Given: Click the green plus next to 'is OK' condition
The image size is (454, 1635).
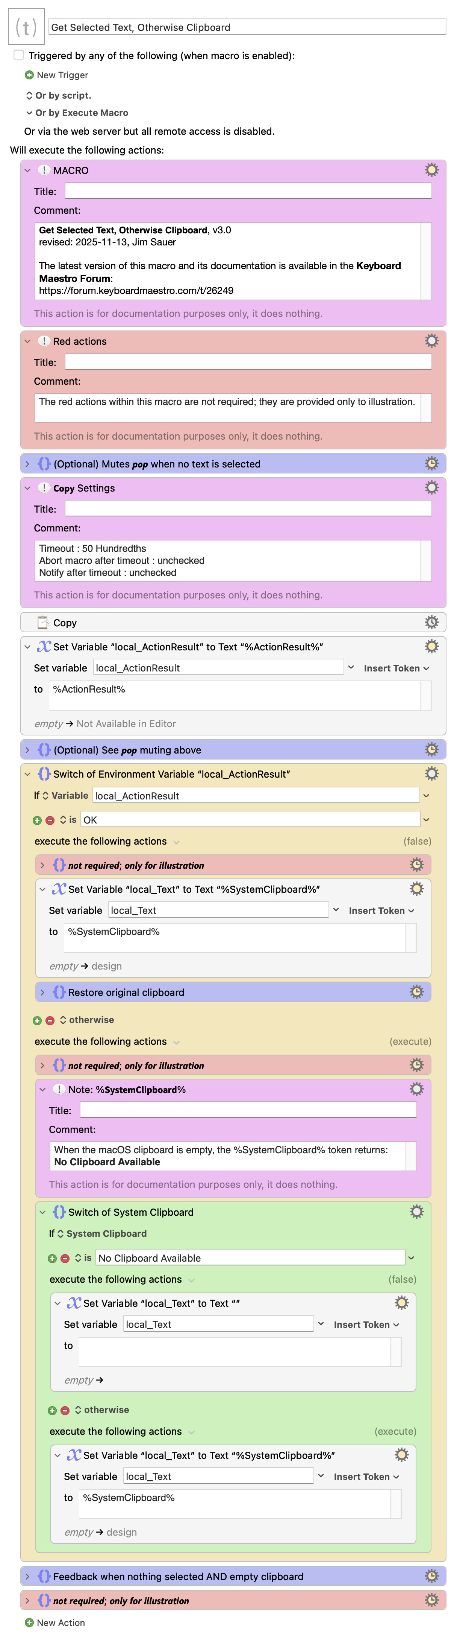Looking at the screenshot, I should tap(38, 820).
